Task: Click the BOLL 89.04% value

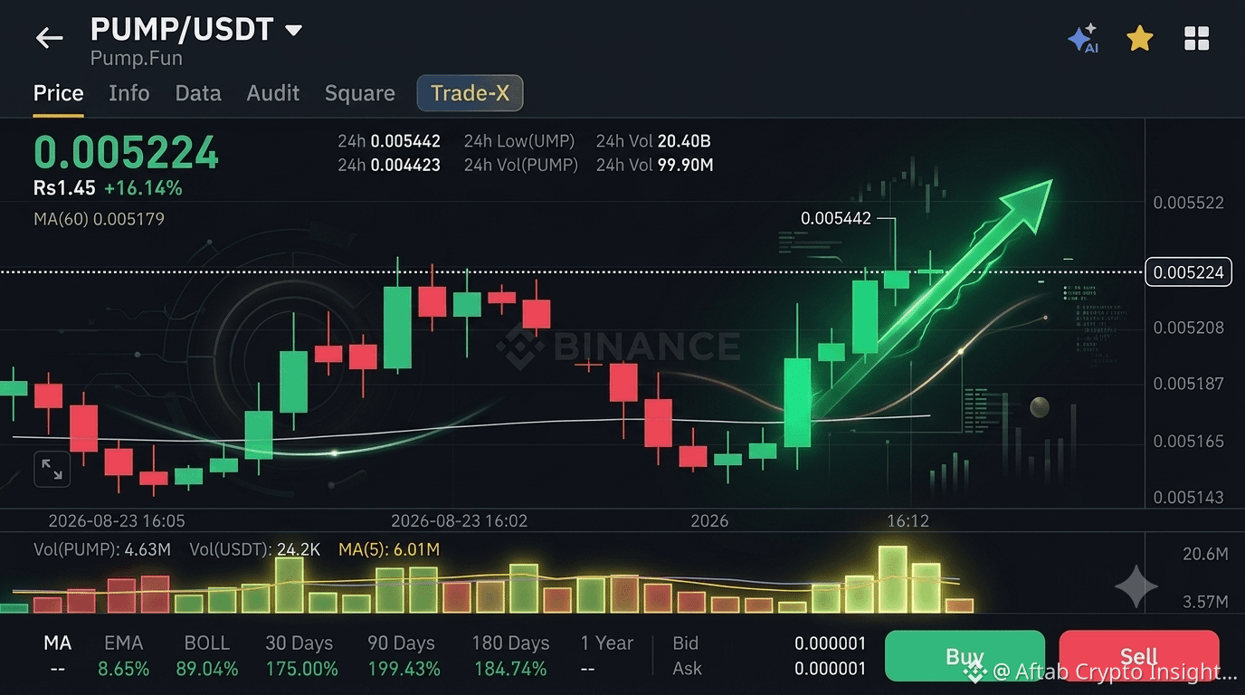Action: tap(207, 669)
